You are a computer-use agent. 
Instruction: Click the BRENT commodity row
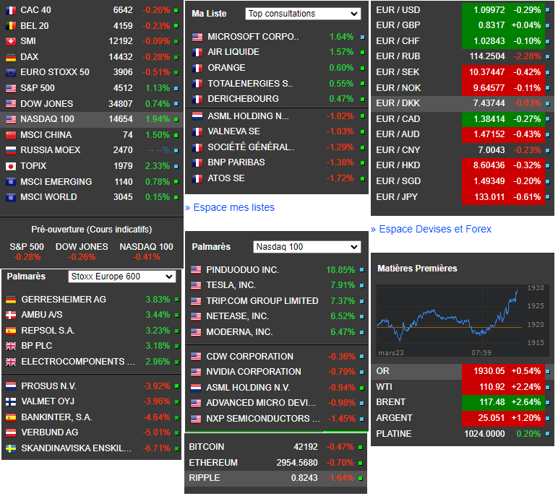[x=463, y=402]
